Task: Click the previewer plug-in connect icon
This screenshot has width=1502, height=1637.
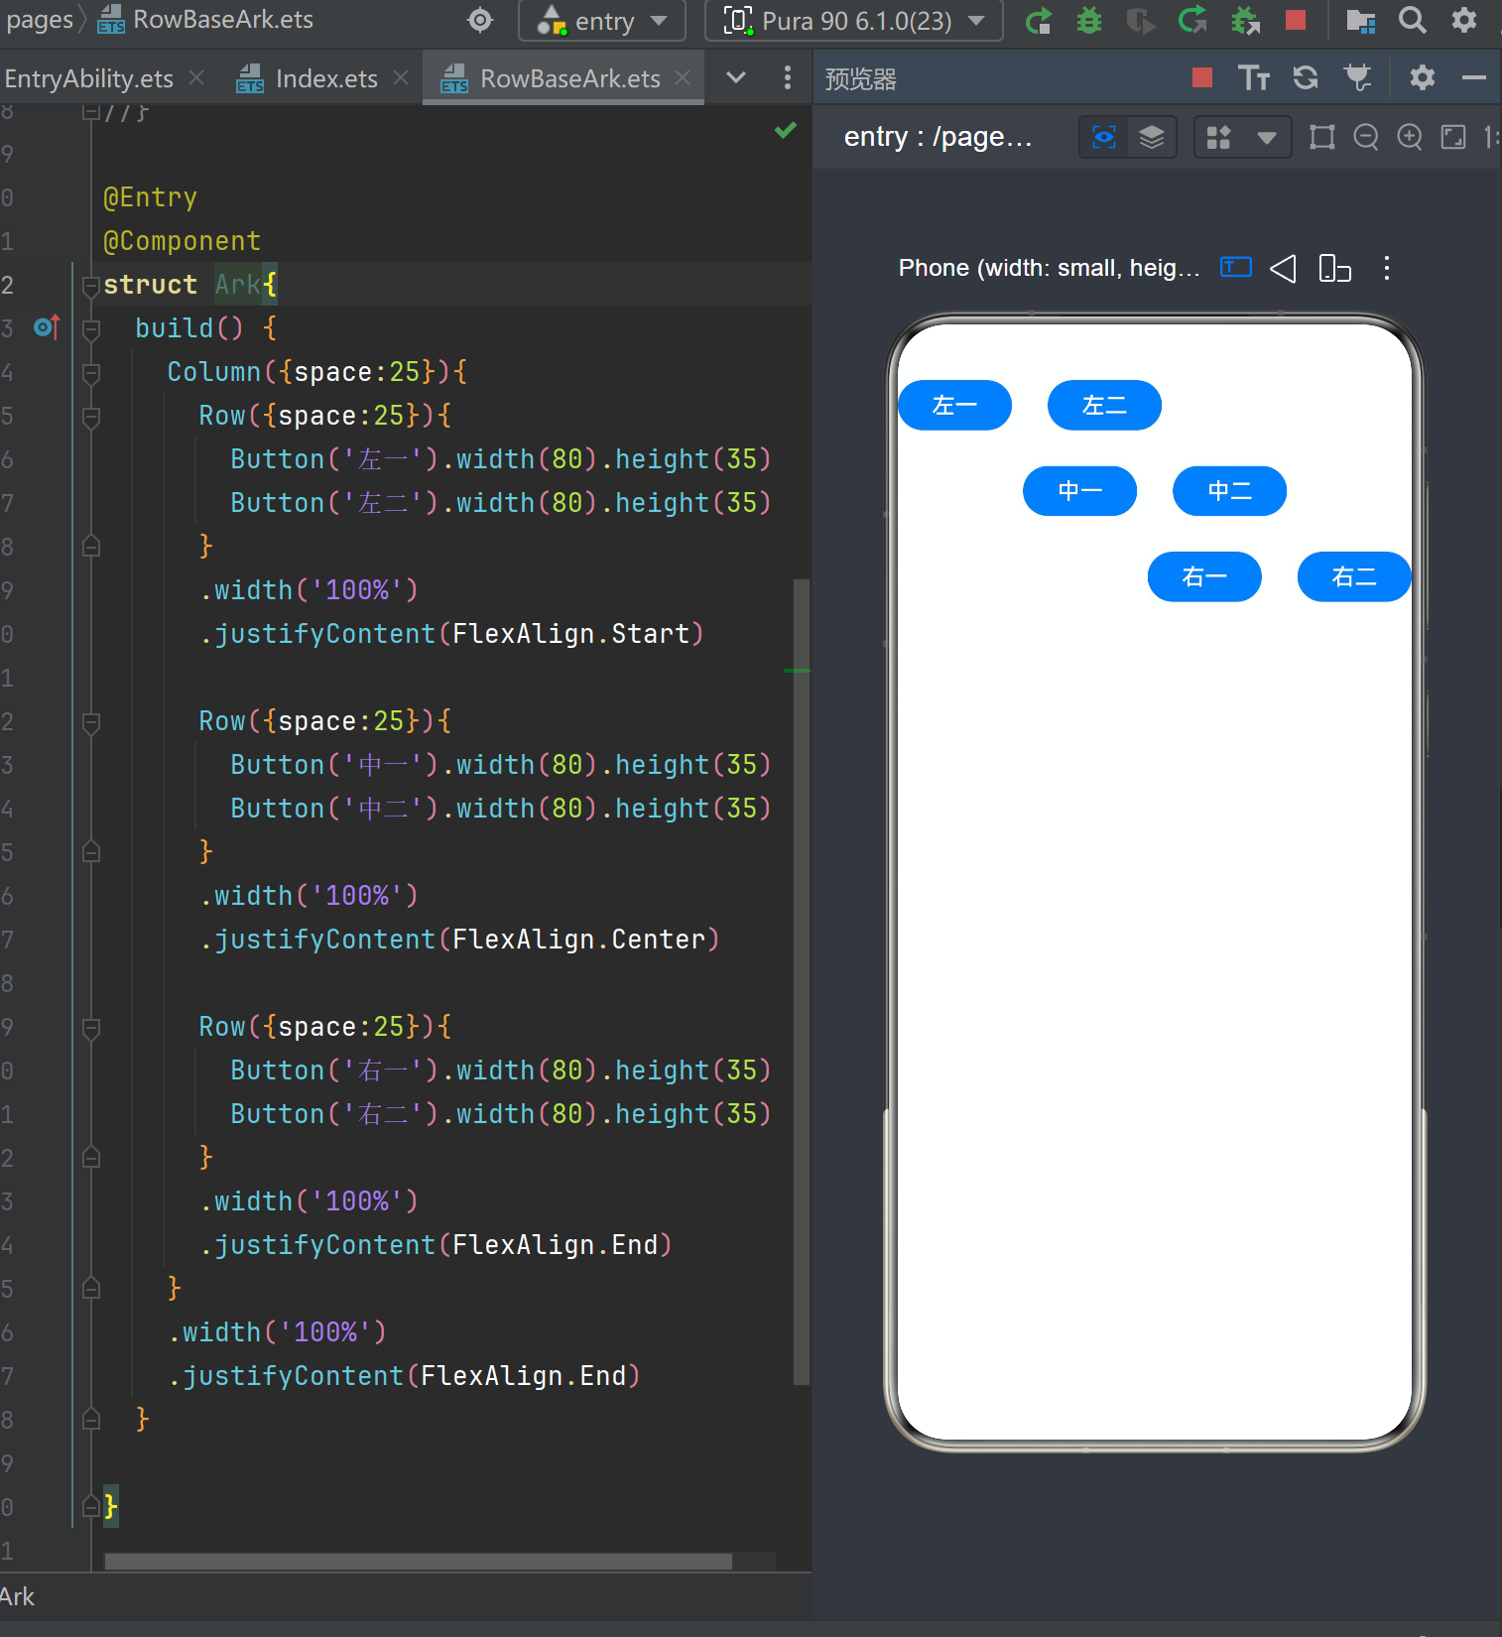Action: coord(1357,77)
